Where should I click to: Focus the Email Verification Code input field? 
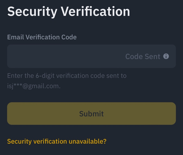tap(92, 56)
